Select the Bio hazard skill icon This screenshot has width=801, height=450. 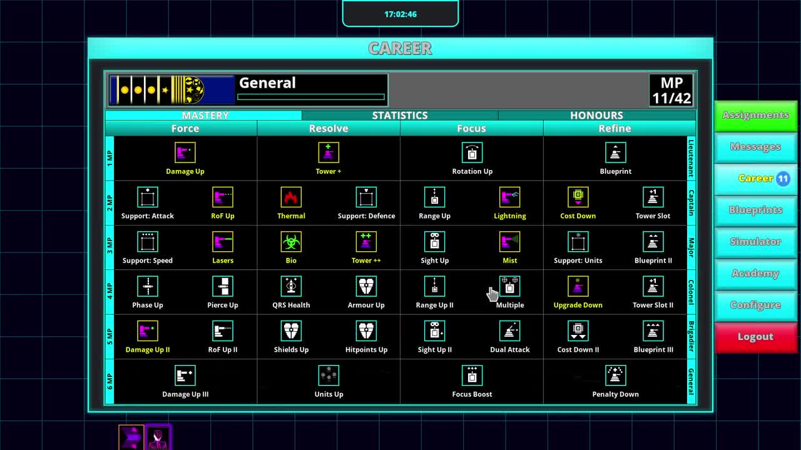click(291, 242)
